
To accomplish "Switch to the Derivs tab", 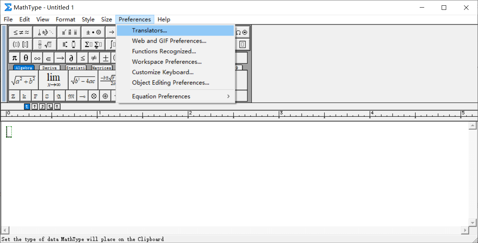I will pos(50,68).
